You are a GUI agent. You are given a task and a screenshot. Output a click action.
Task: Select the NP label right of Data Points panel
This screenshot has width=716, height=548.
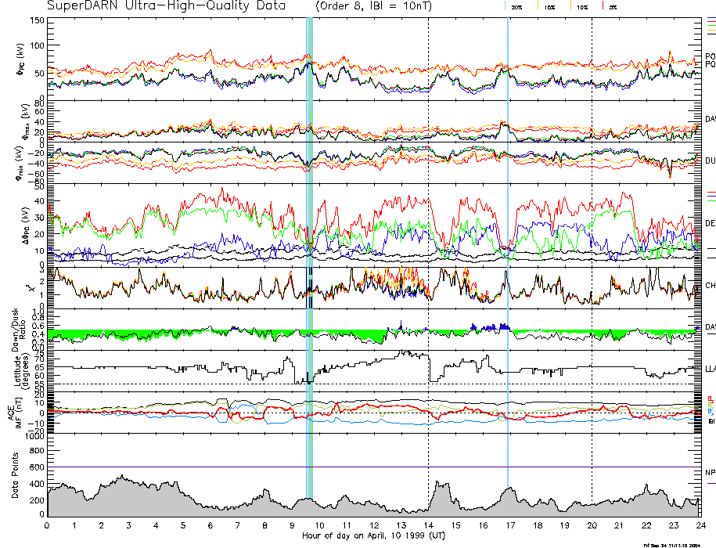[710, 472]
